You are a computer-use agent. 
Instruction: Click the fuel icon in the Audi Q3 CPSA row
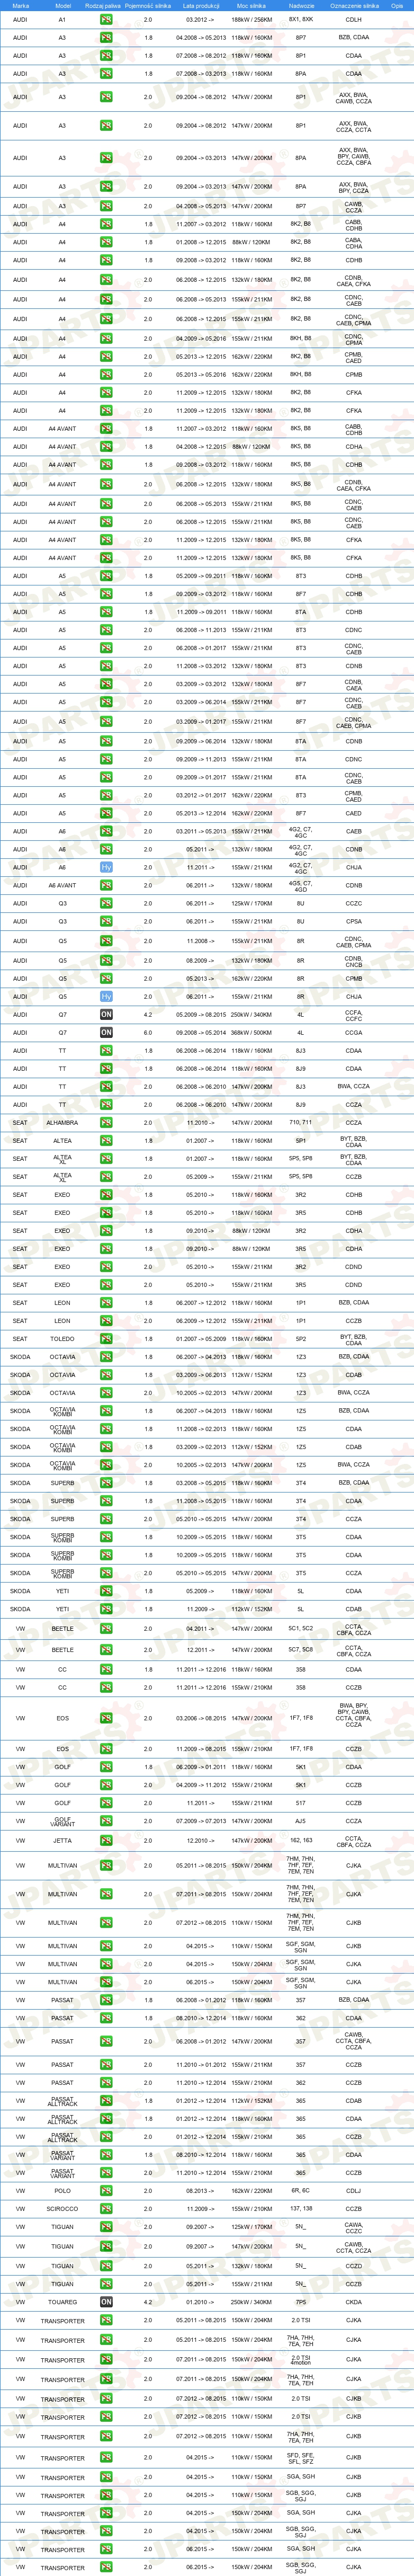tap(106, 921)
